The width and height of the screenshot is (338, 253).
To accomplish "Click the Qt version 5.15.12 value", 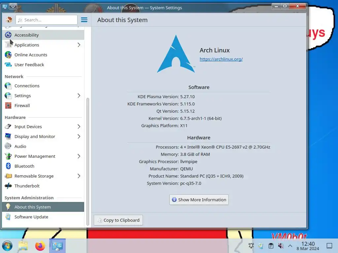I will [x=187, y=111].
